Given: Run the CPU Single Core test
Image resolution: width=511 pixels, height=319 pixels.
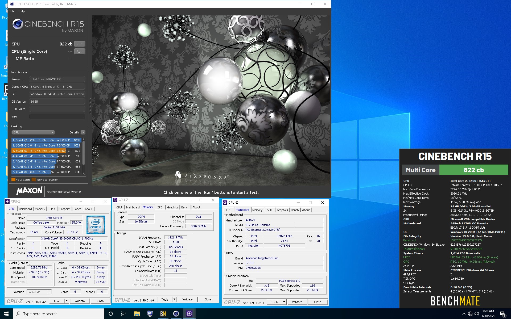Looking at the screenshot, I should [79, 52].
